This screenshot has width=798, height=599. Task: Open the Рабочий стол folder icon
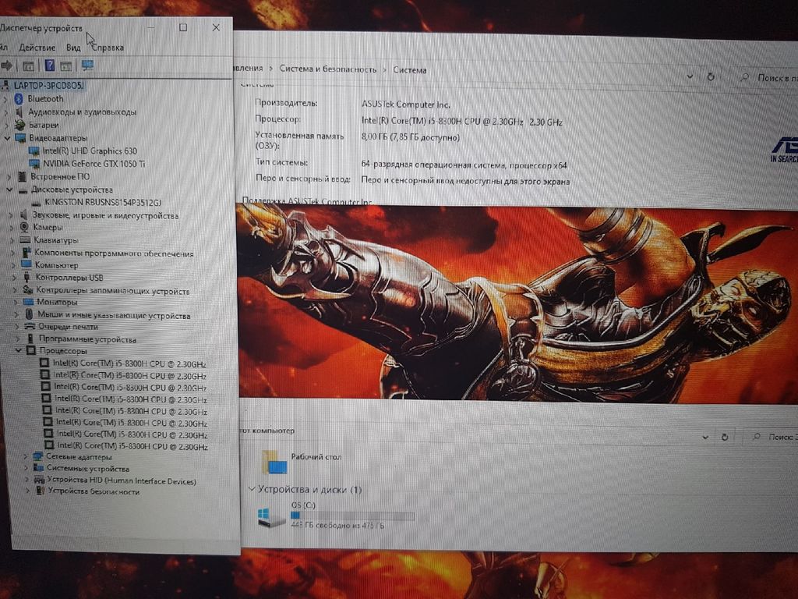274,462
